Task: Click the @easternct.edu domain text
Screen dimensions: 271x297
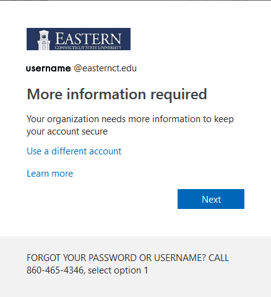Action: click(105, 68)
